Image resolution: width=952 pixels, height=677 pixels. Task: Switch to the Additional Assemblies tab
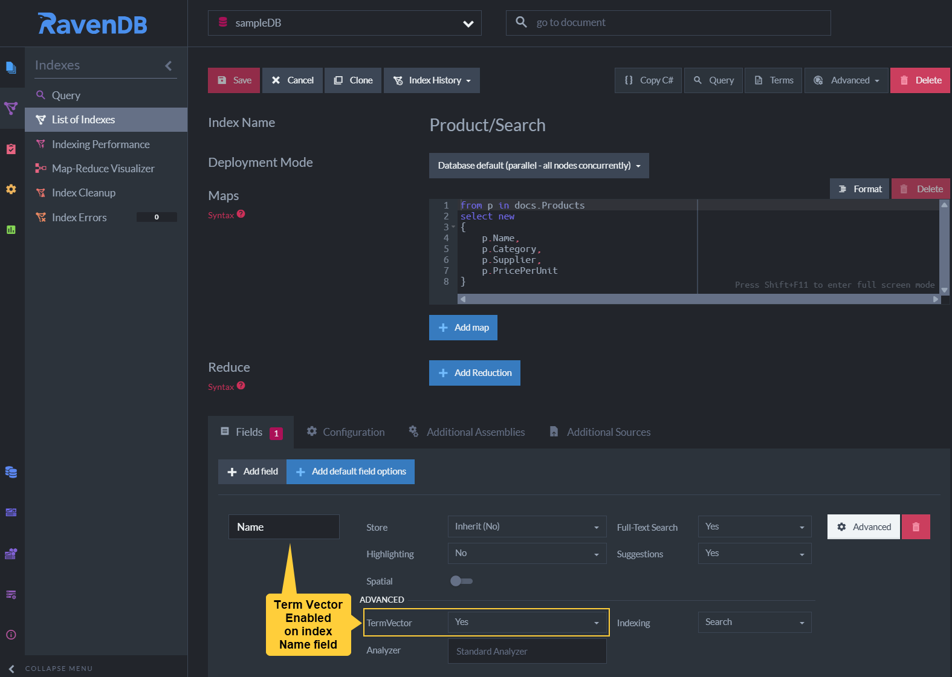click(467, 432)
